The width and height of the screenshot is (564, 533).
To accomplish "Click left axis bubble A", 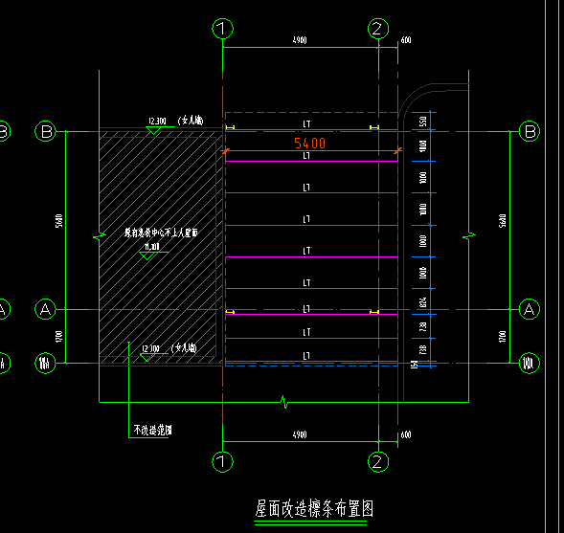I will coord(45,309).
